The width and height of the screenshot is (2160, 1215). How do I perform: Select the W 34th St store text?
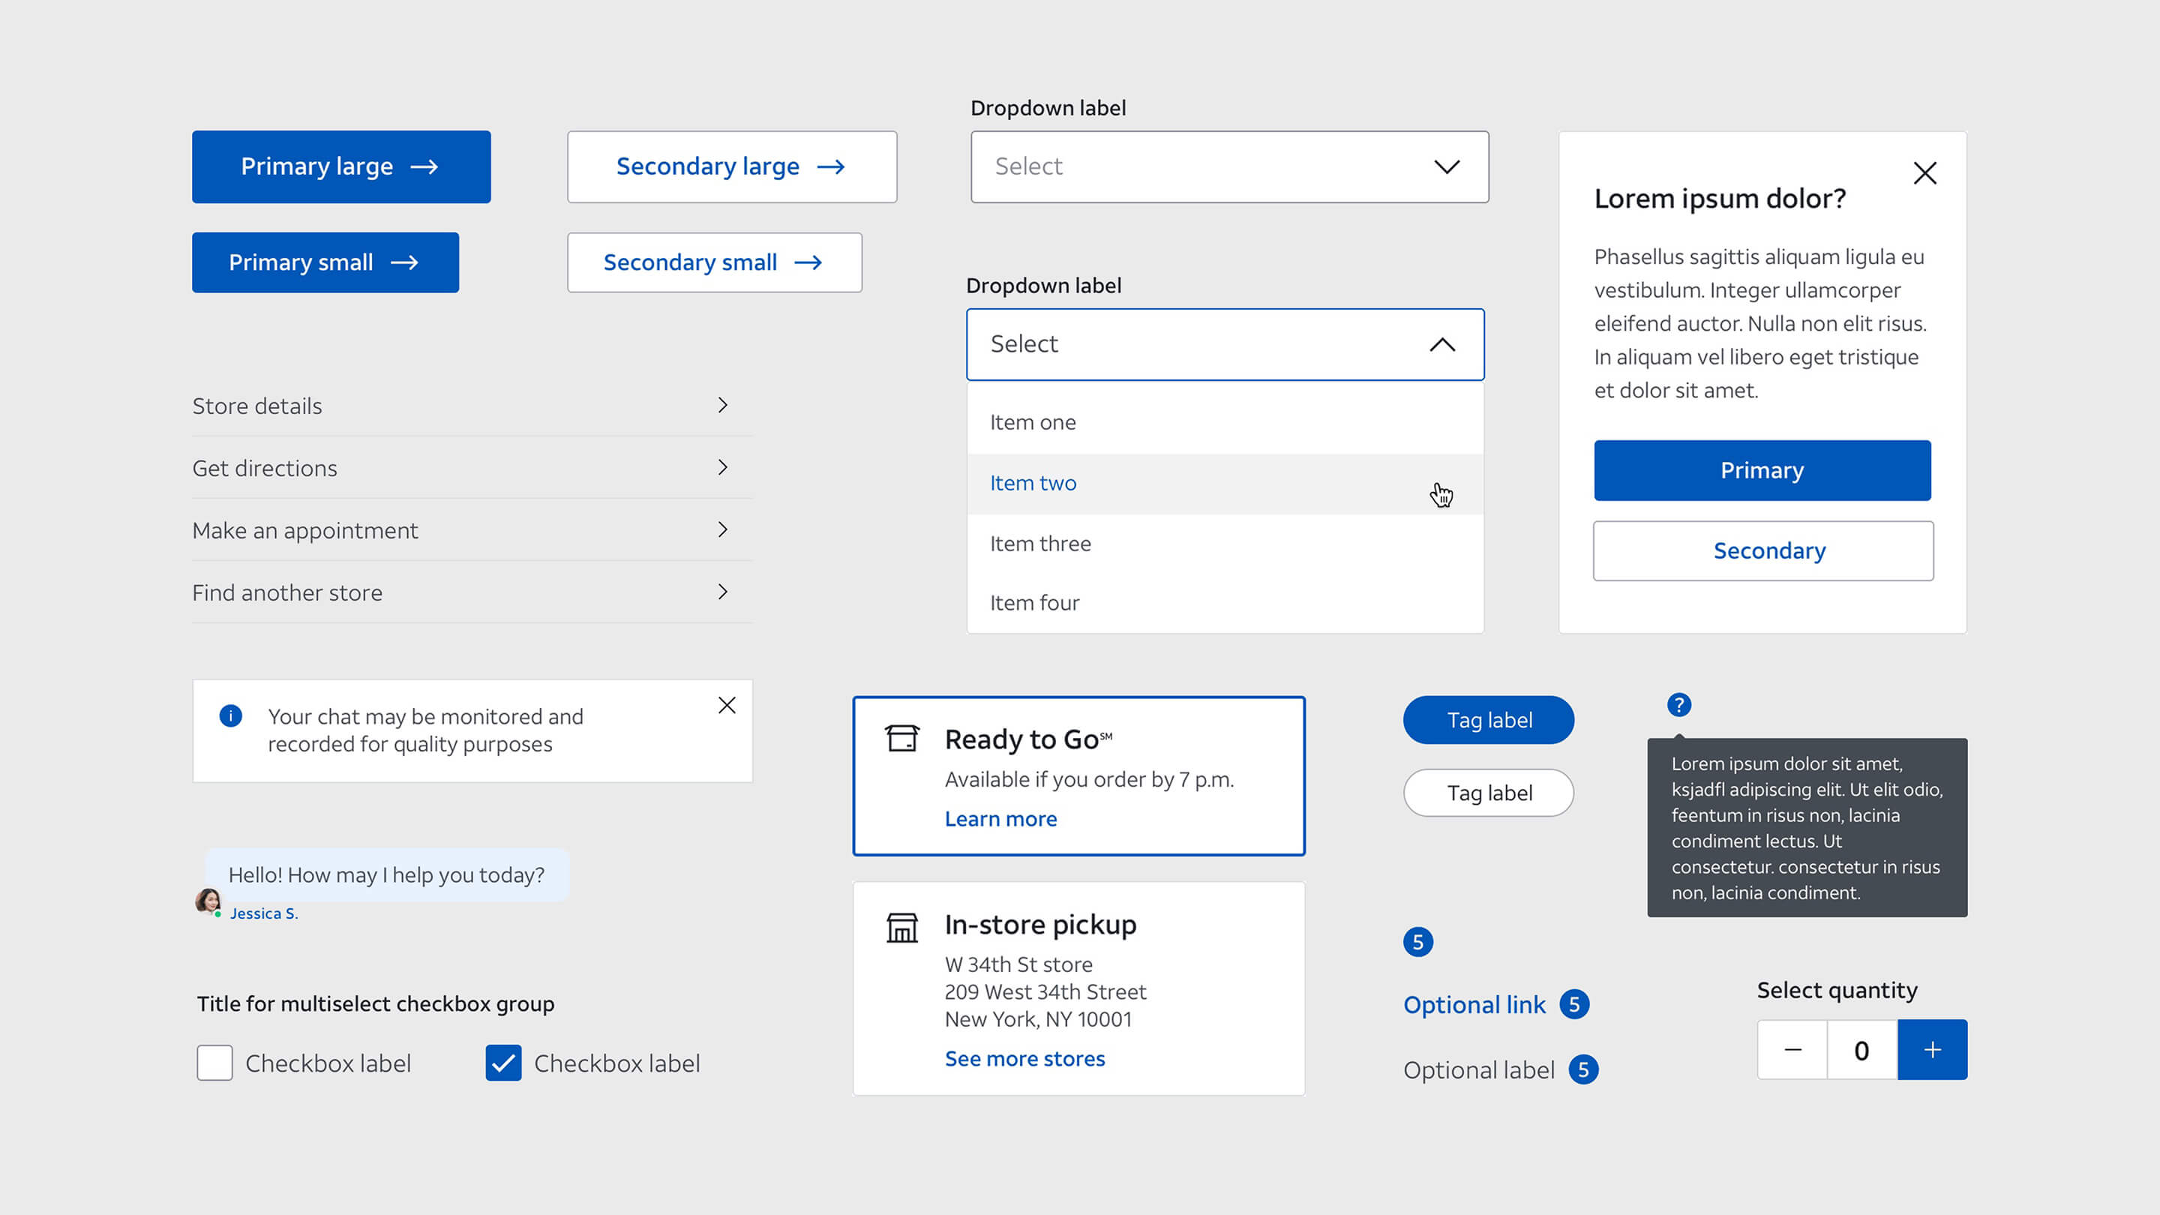tap(1018, 964)
